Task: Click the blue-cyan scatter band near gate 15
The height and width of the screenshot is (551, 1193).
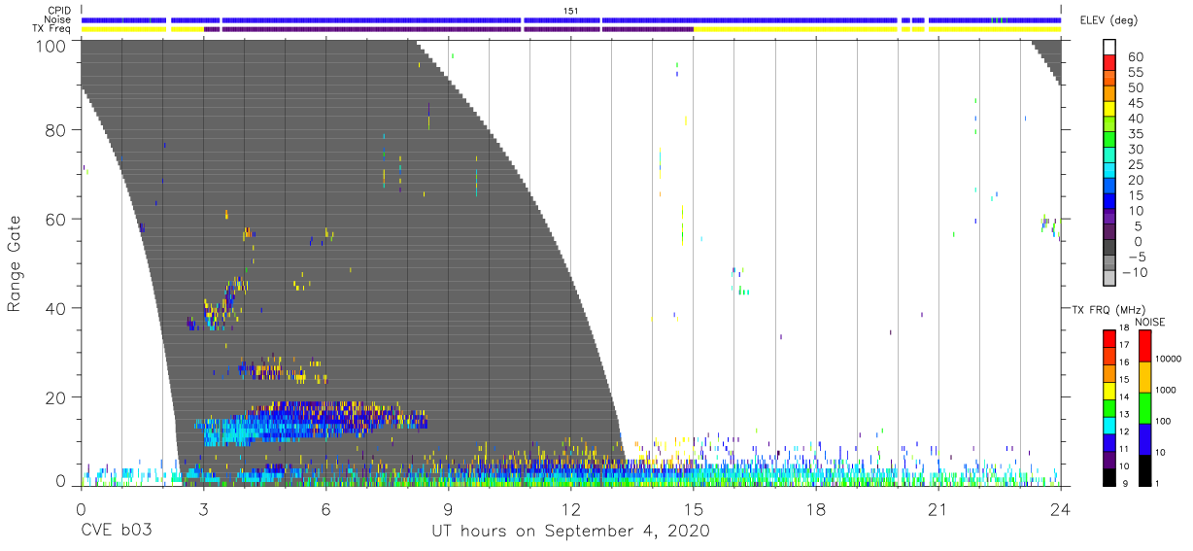Action: click(311, 424)
